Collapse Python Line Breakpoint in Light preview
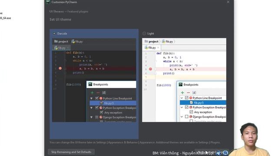This screenshot has height=156, width=278. 182,98
